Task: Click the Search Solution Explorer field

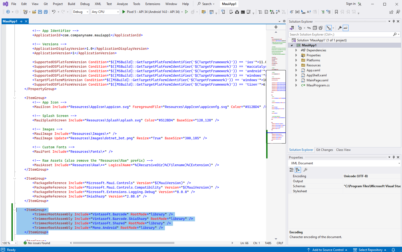Action: pos(340,34)
